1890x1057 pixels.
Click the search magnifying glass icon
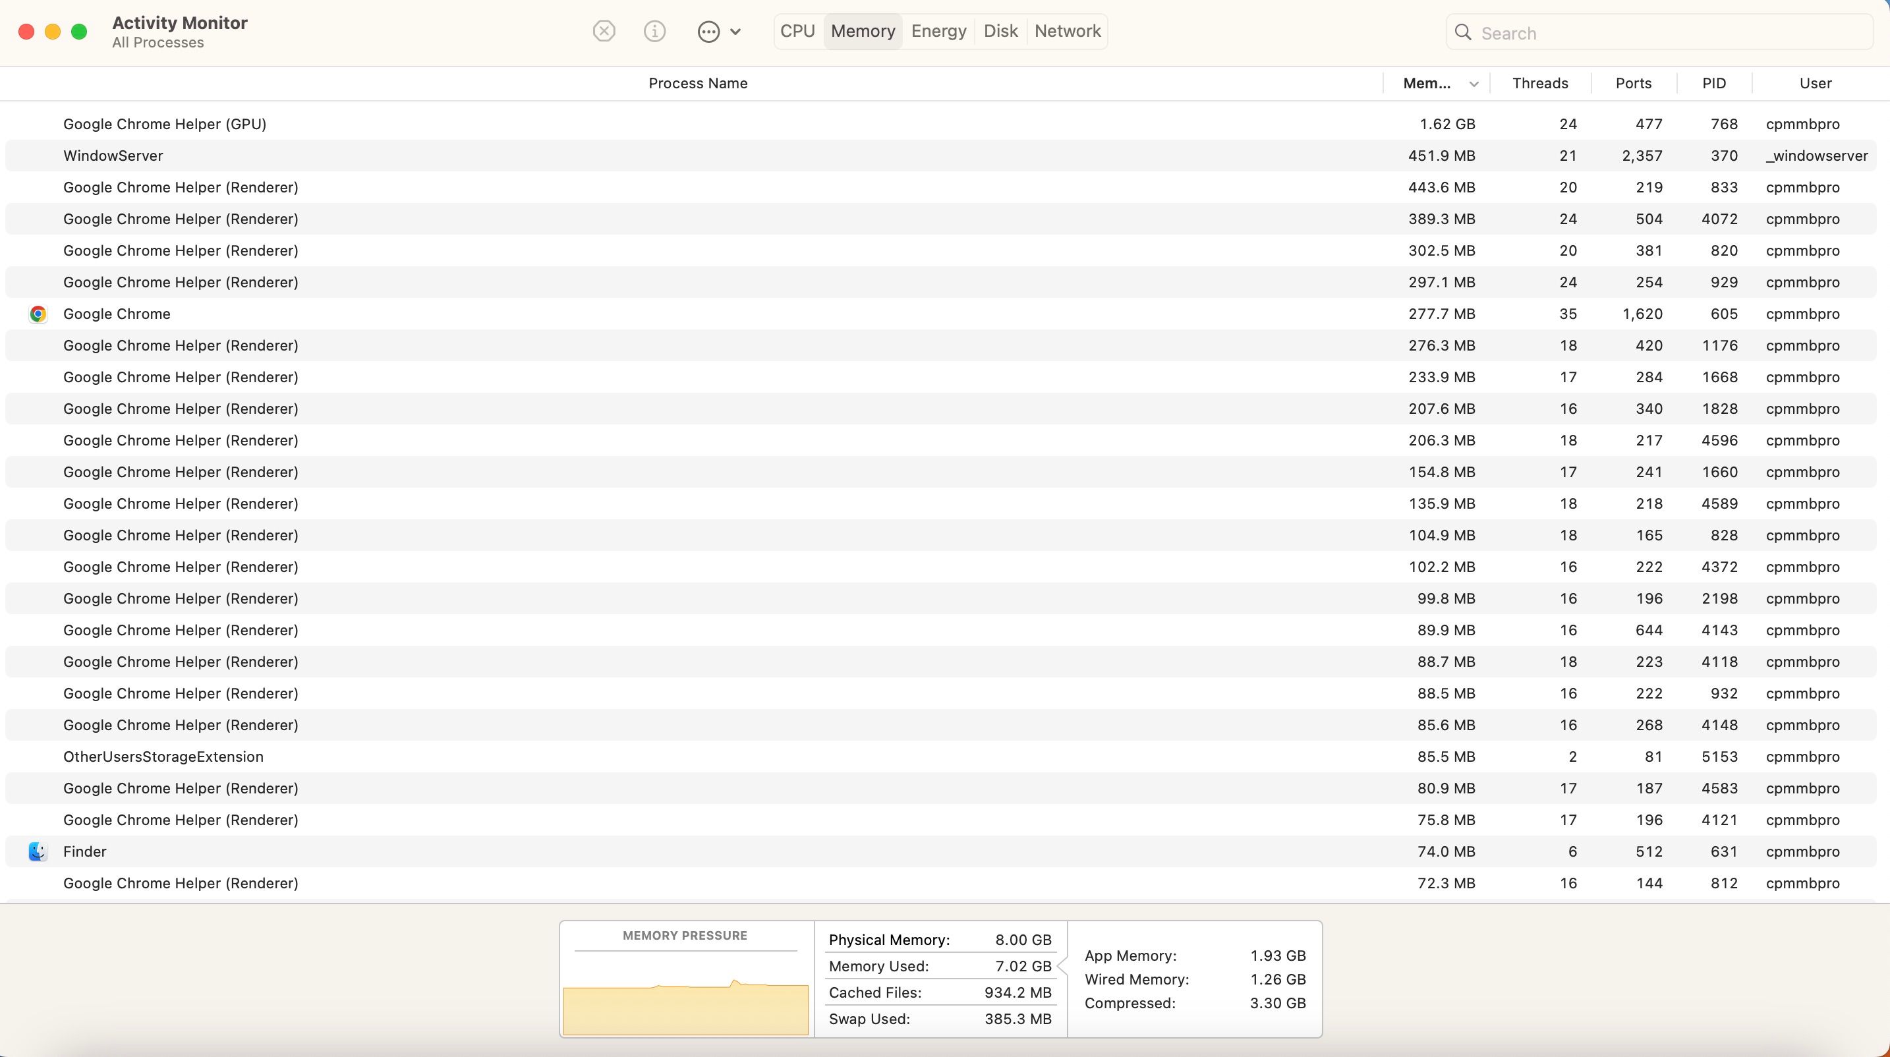point(1463,33)
